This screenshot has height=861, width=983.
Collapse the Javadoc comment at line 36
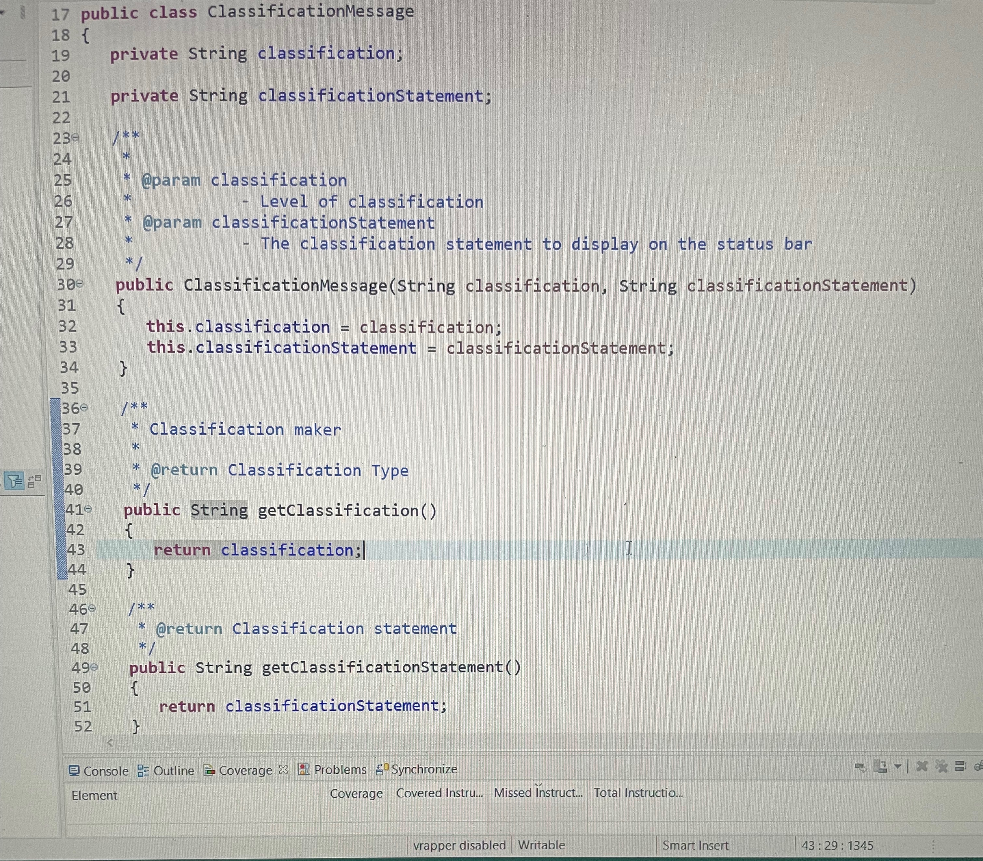pyautogui.click(x=85, y=408)
